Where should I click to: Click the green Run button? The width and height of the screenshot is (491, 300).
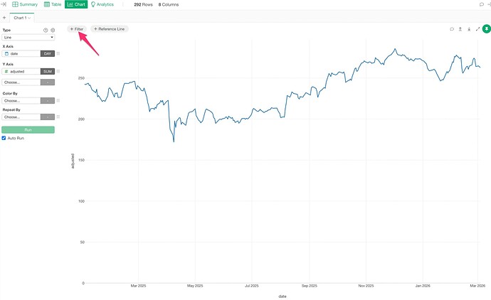28,129
